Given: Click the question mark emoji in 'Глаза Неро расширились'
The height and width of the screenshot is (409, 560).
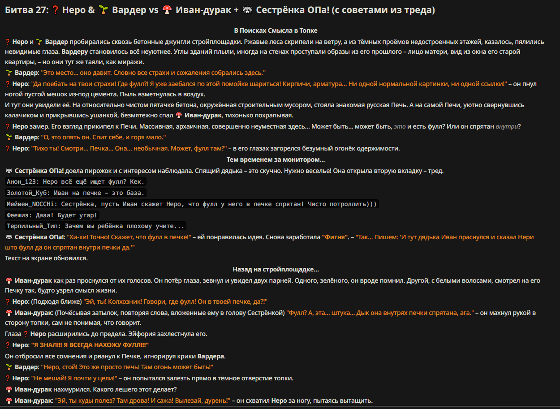Looking at the screenshot, I should pyautogui.click(x=26, y=334).
